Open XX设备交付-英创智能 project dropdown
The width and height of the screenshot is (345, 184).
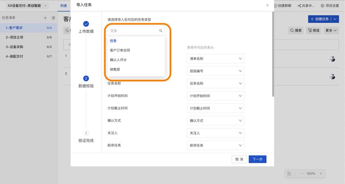27,6
